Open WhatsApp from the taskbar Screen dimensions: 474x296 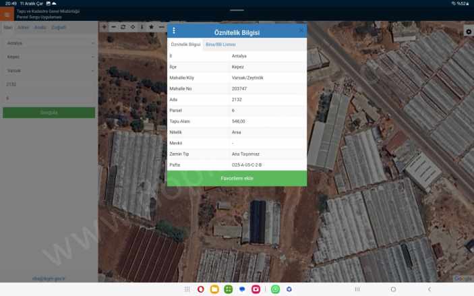pos(275,289)
